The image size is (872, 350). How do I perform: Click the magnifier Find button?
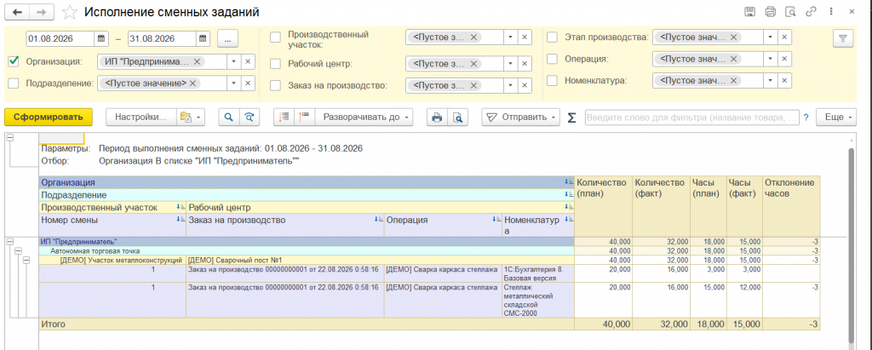(228, 118)
